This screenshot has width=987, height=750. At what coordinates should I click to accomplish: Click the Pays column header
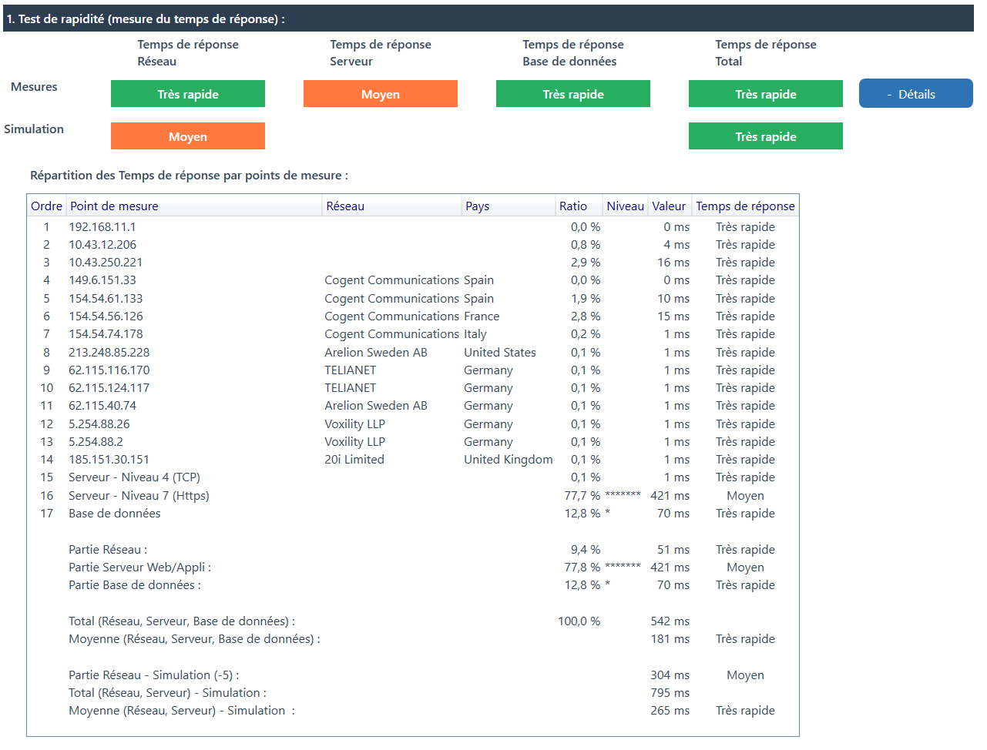pyautogui.click(x=509, y=206)
